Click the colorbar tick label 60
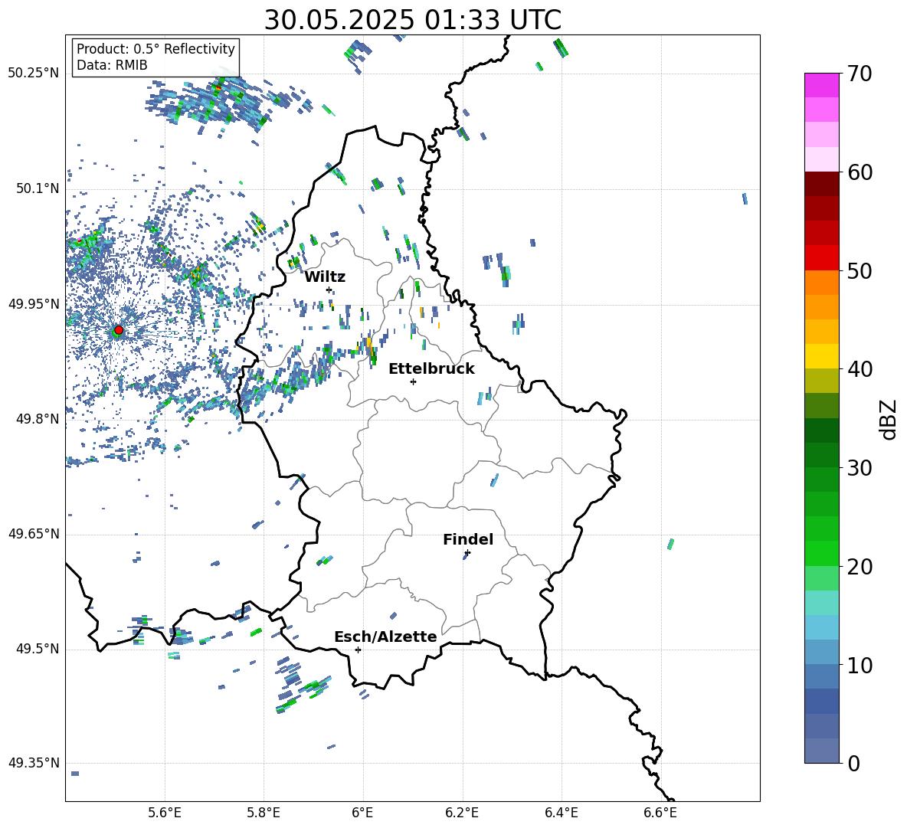 tap(860, 172)
